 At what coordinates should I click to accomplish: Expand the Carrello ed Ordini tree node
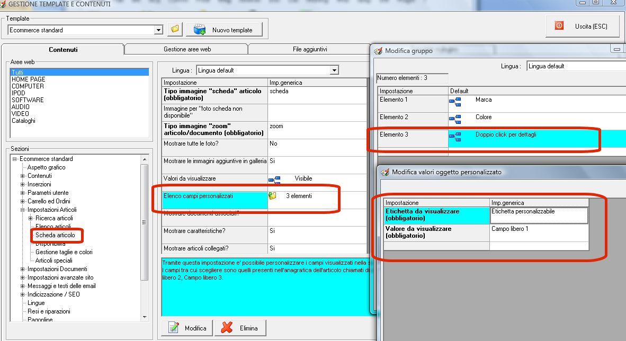(23, 201)
